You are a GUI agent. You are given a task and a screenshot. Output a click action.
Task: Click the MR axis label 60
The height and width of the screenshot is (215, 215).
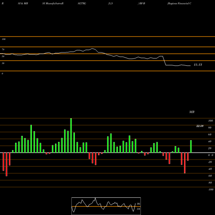pos(209,135)
